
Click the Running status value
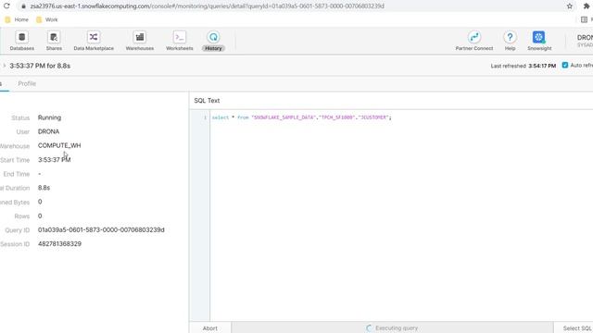49,117
